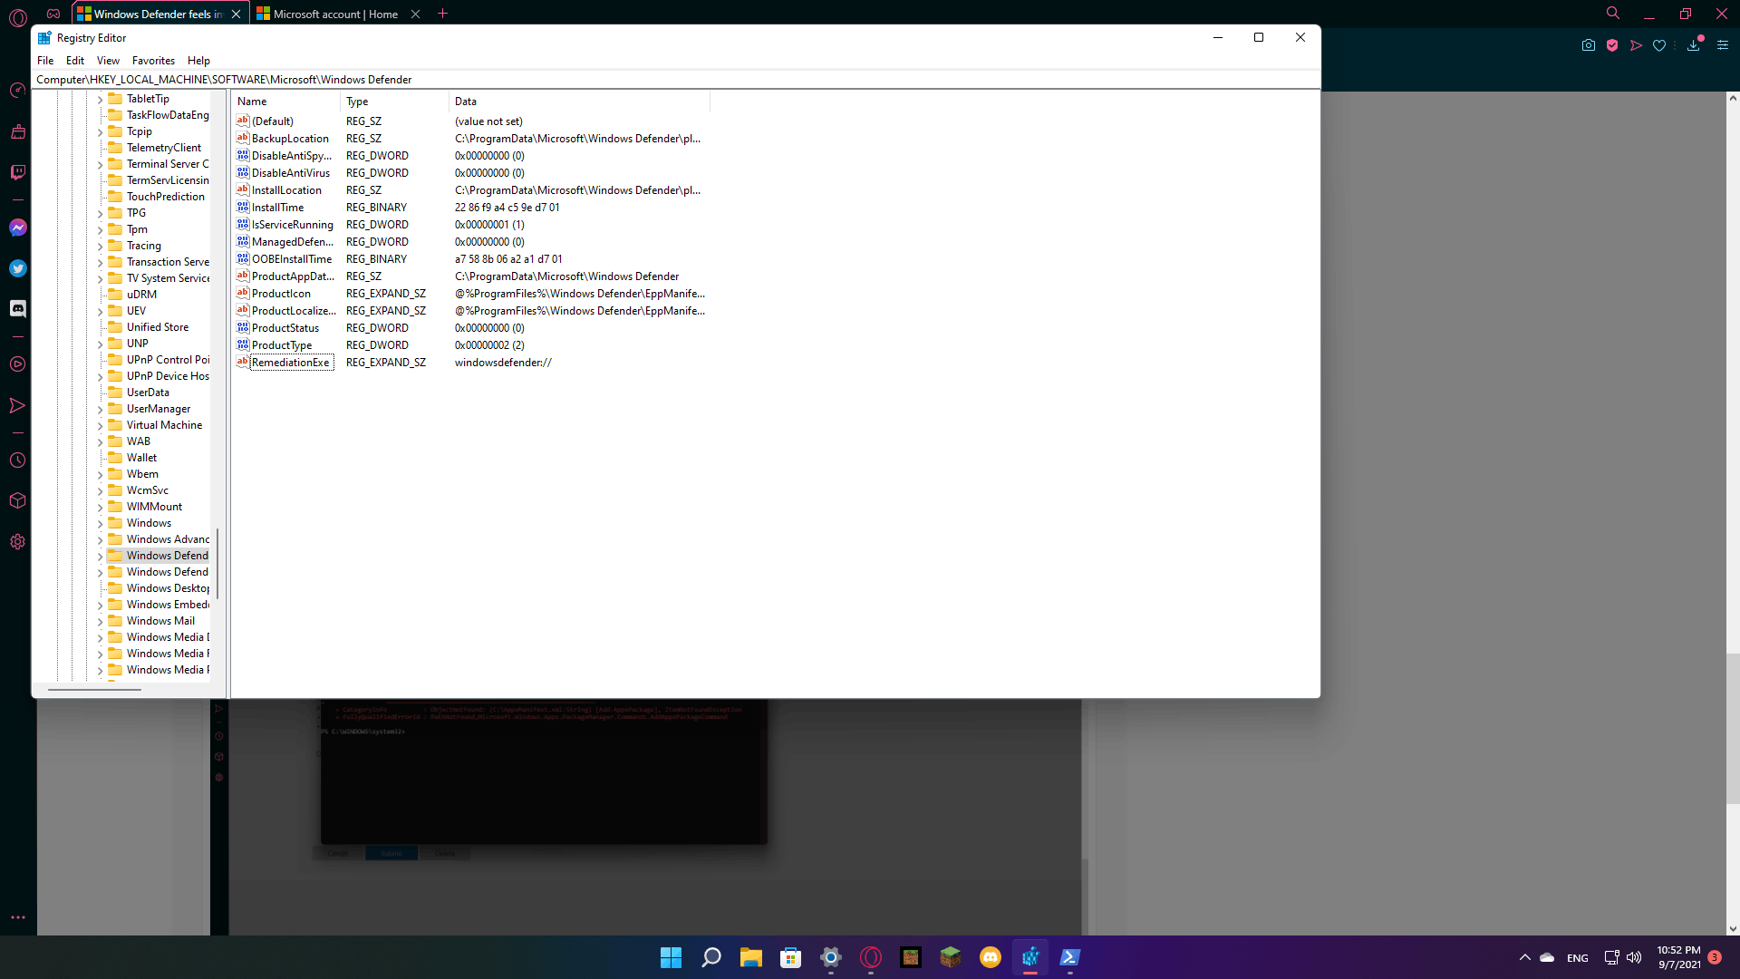Expand the Tcpip registry key
This screenshot has width=1740, height=979.
(x=100, y=132)
